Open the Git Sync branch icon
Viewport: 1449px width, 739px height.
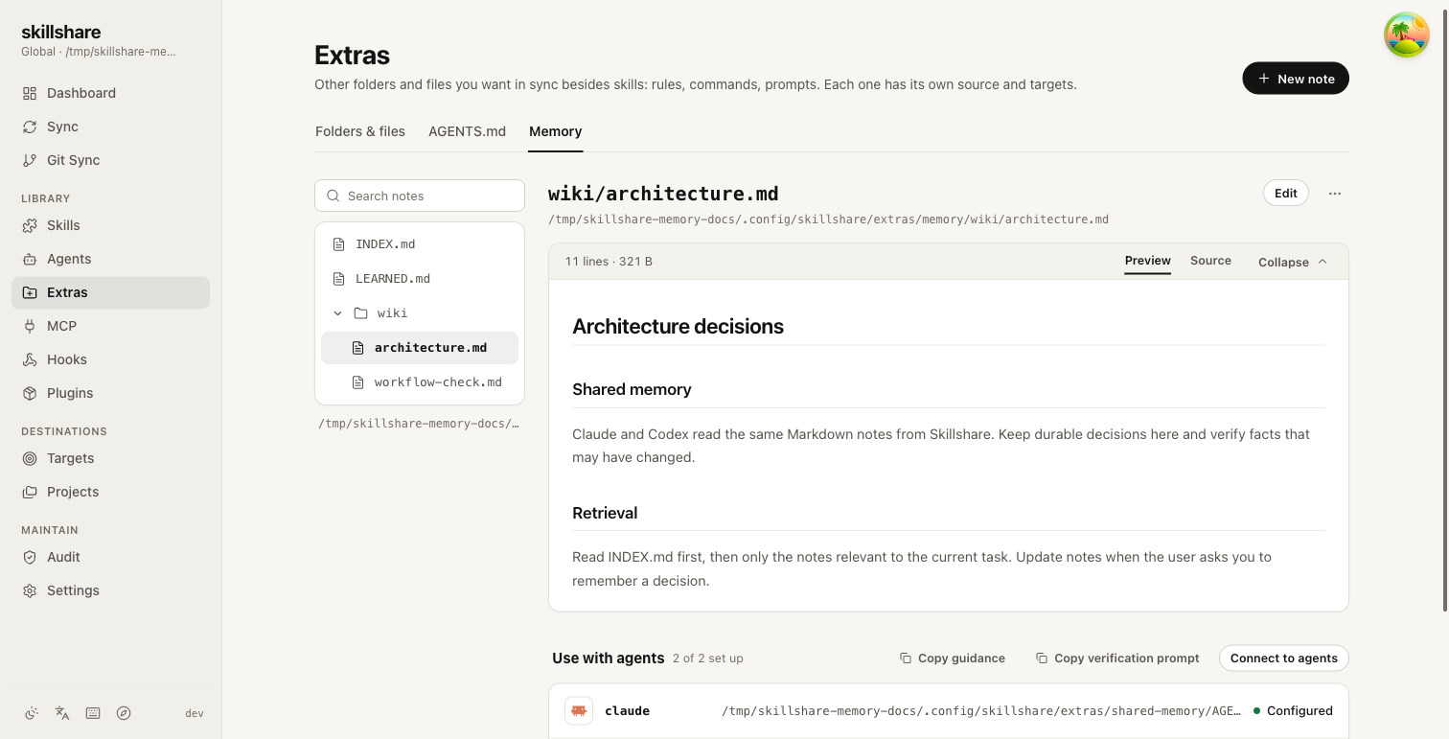pos(30,160)
